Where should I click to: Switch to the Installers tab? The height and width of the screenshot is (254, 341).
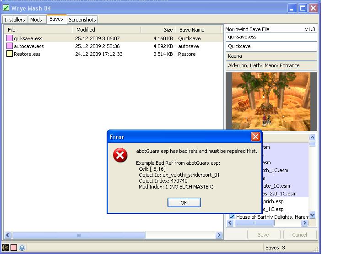click(x=15, y=20)
